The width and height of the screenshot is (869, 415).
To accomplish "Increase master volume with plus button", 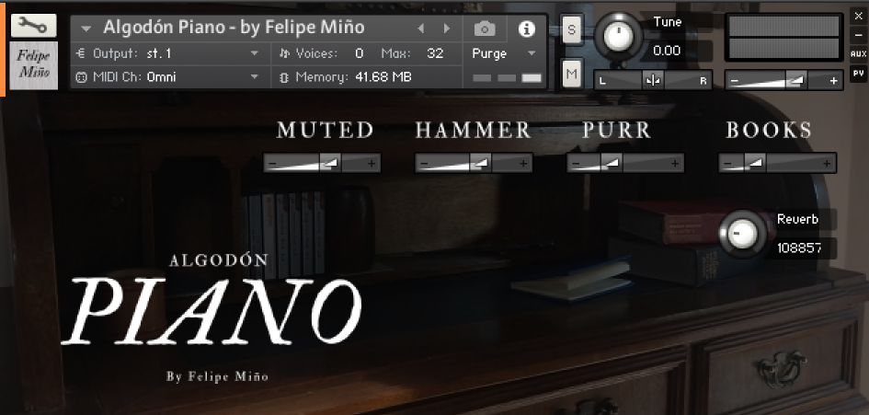I will [833, 81].
